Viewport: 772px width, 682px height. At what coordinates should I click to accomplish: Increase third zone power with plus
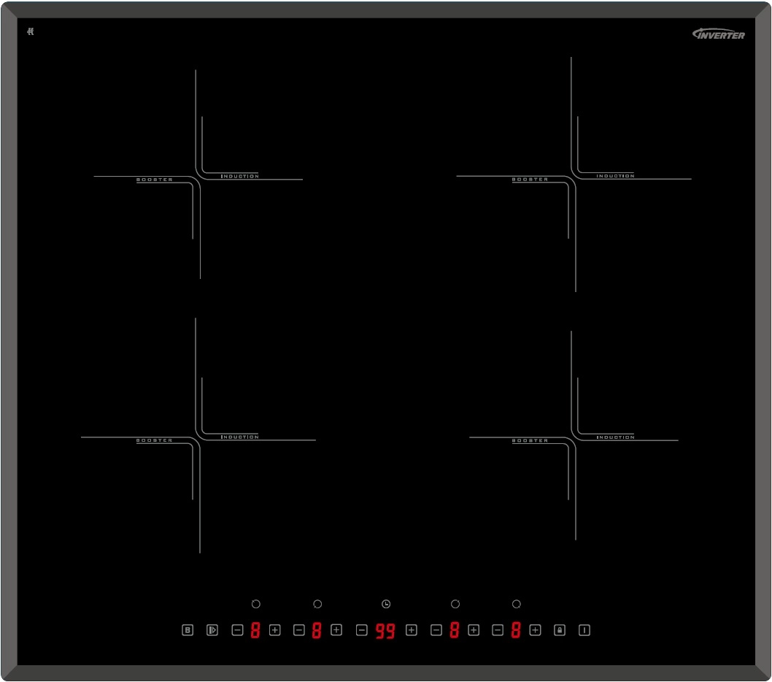click(x=473, y=629)
